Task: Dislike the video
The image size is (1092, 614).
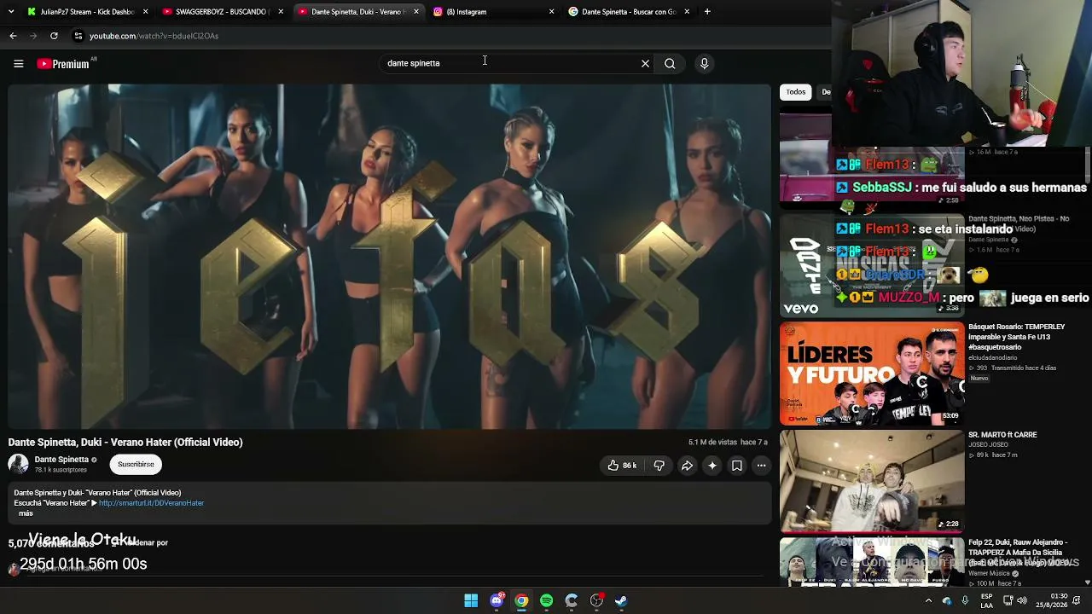Action: tap(659, 466)
